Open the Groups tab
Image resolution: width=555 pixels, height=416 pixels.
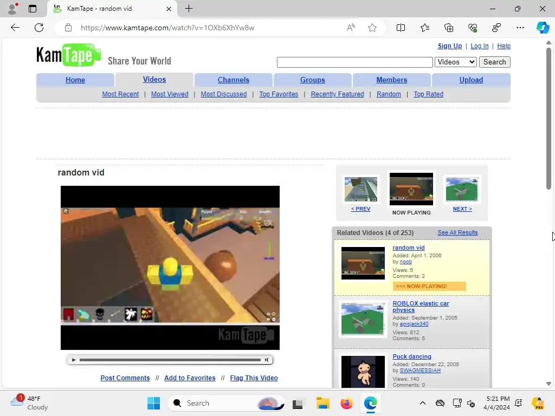[313, 80]
